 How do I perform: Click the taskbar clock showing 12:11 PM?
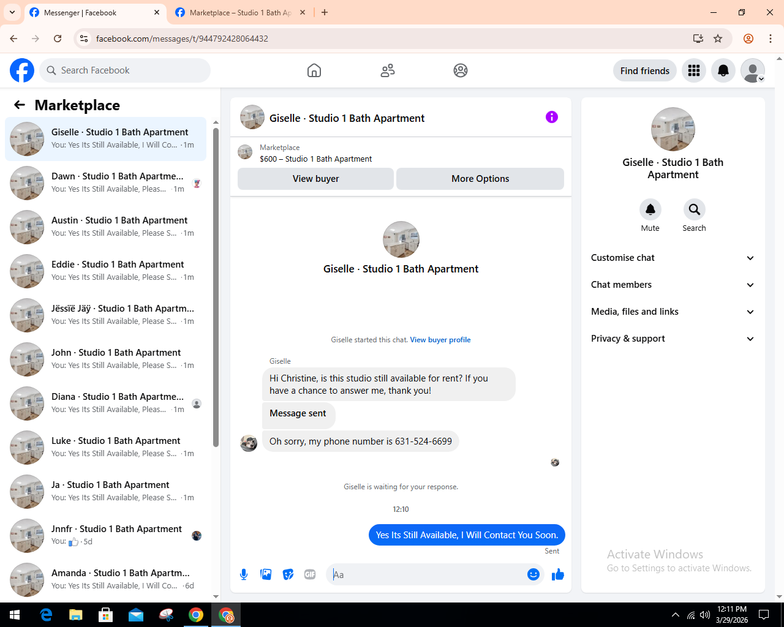(x=732, y=615)
